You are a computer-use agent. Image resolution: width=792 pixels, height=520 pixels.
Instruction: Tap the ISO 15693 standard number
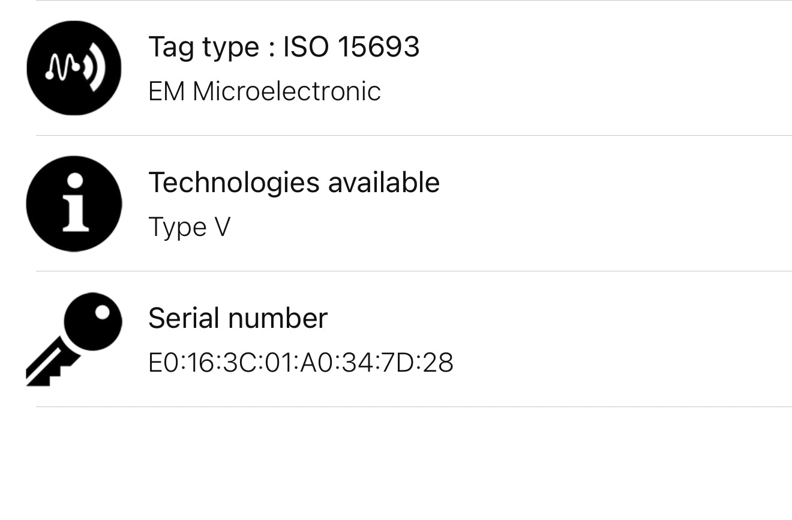[x=351, y=47]
